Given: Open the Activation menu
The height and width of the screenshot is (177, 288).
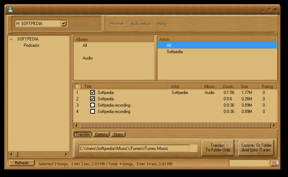Looking at the screenshot, I should [141, 24].
